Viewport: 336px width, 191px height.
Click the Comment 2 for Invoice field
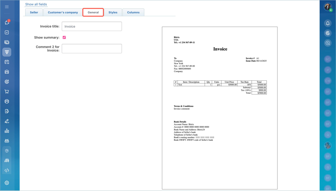92,49
